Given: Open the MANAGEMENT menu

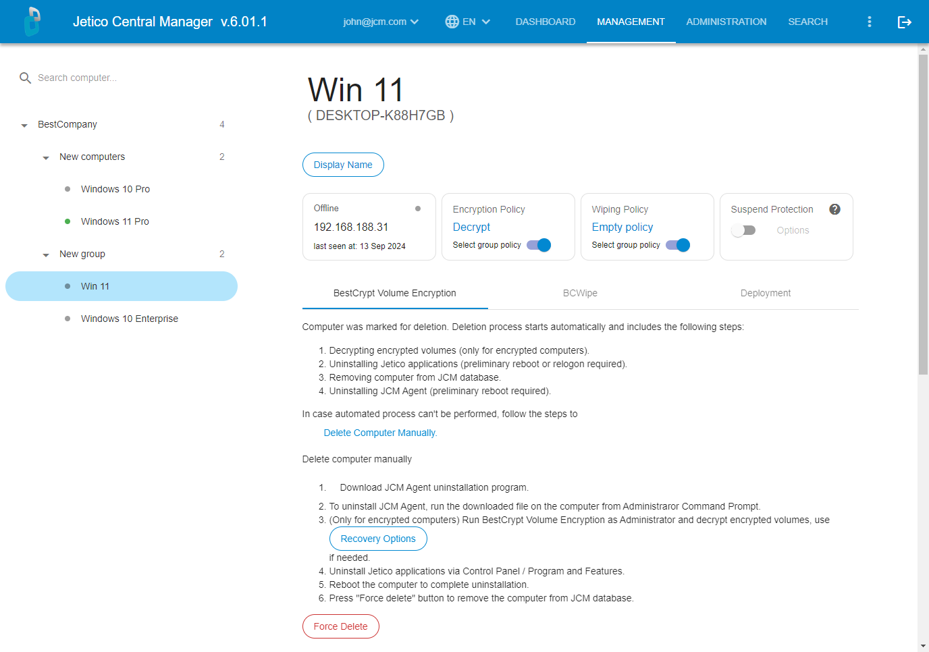Looking at the screenshot, I should pyautogui.click(x=631, y=22).
